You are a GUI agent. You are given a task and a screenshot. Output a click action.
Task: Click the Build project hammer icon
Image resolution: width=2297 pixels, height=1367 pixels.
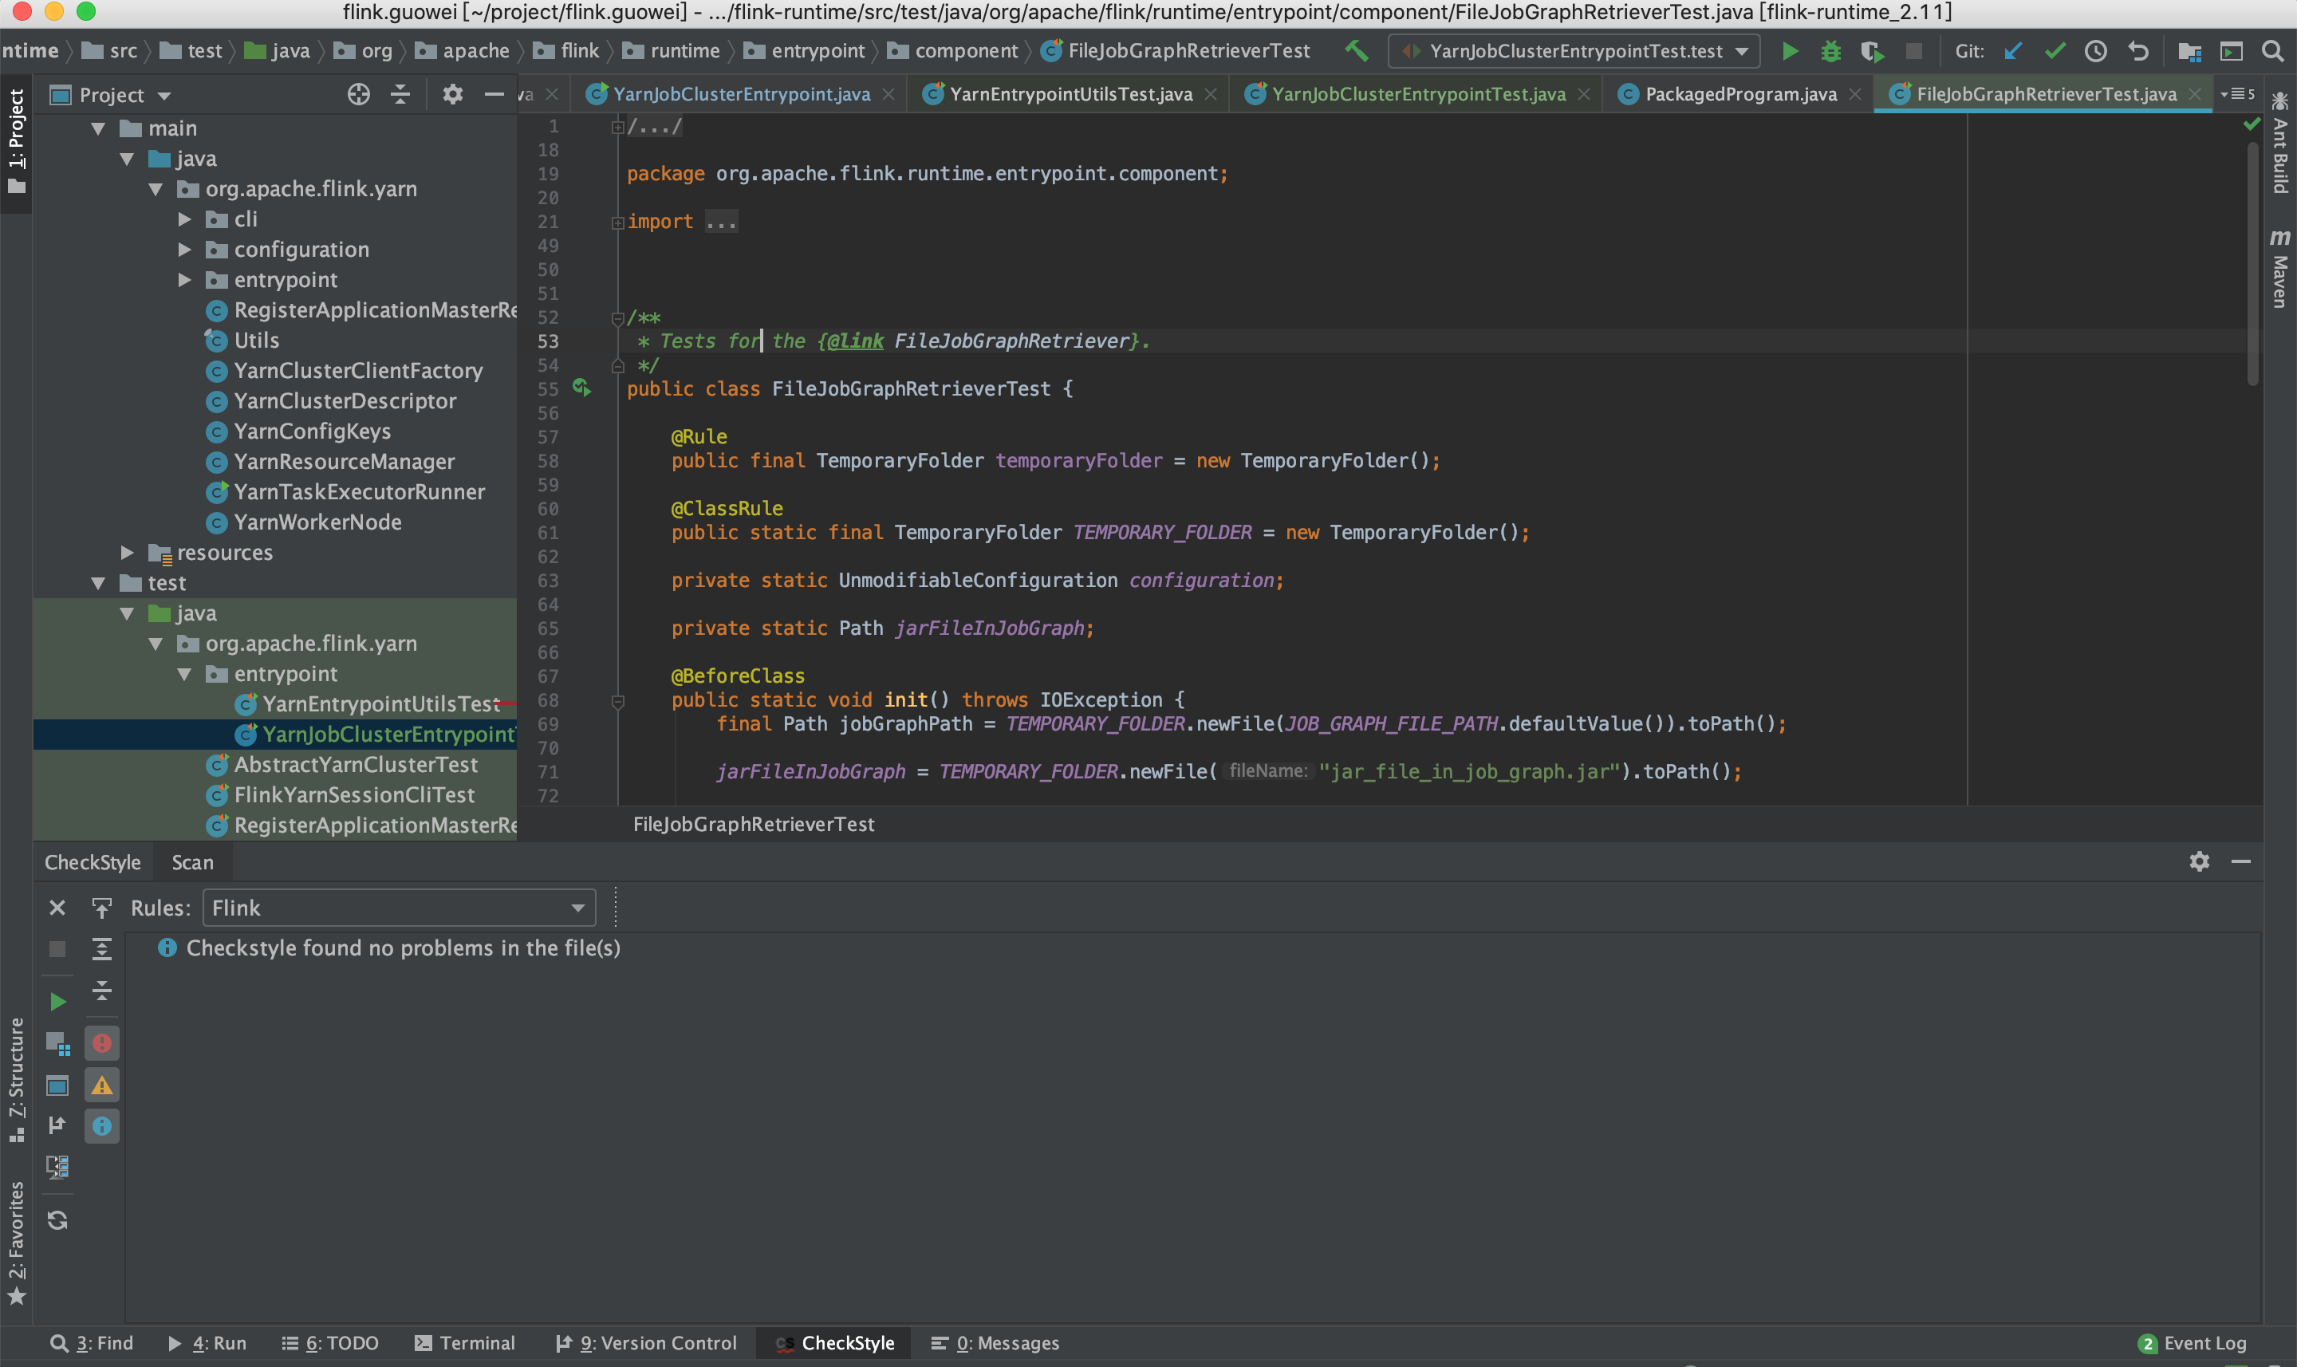point(1356,52)
